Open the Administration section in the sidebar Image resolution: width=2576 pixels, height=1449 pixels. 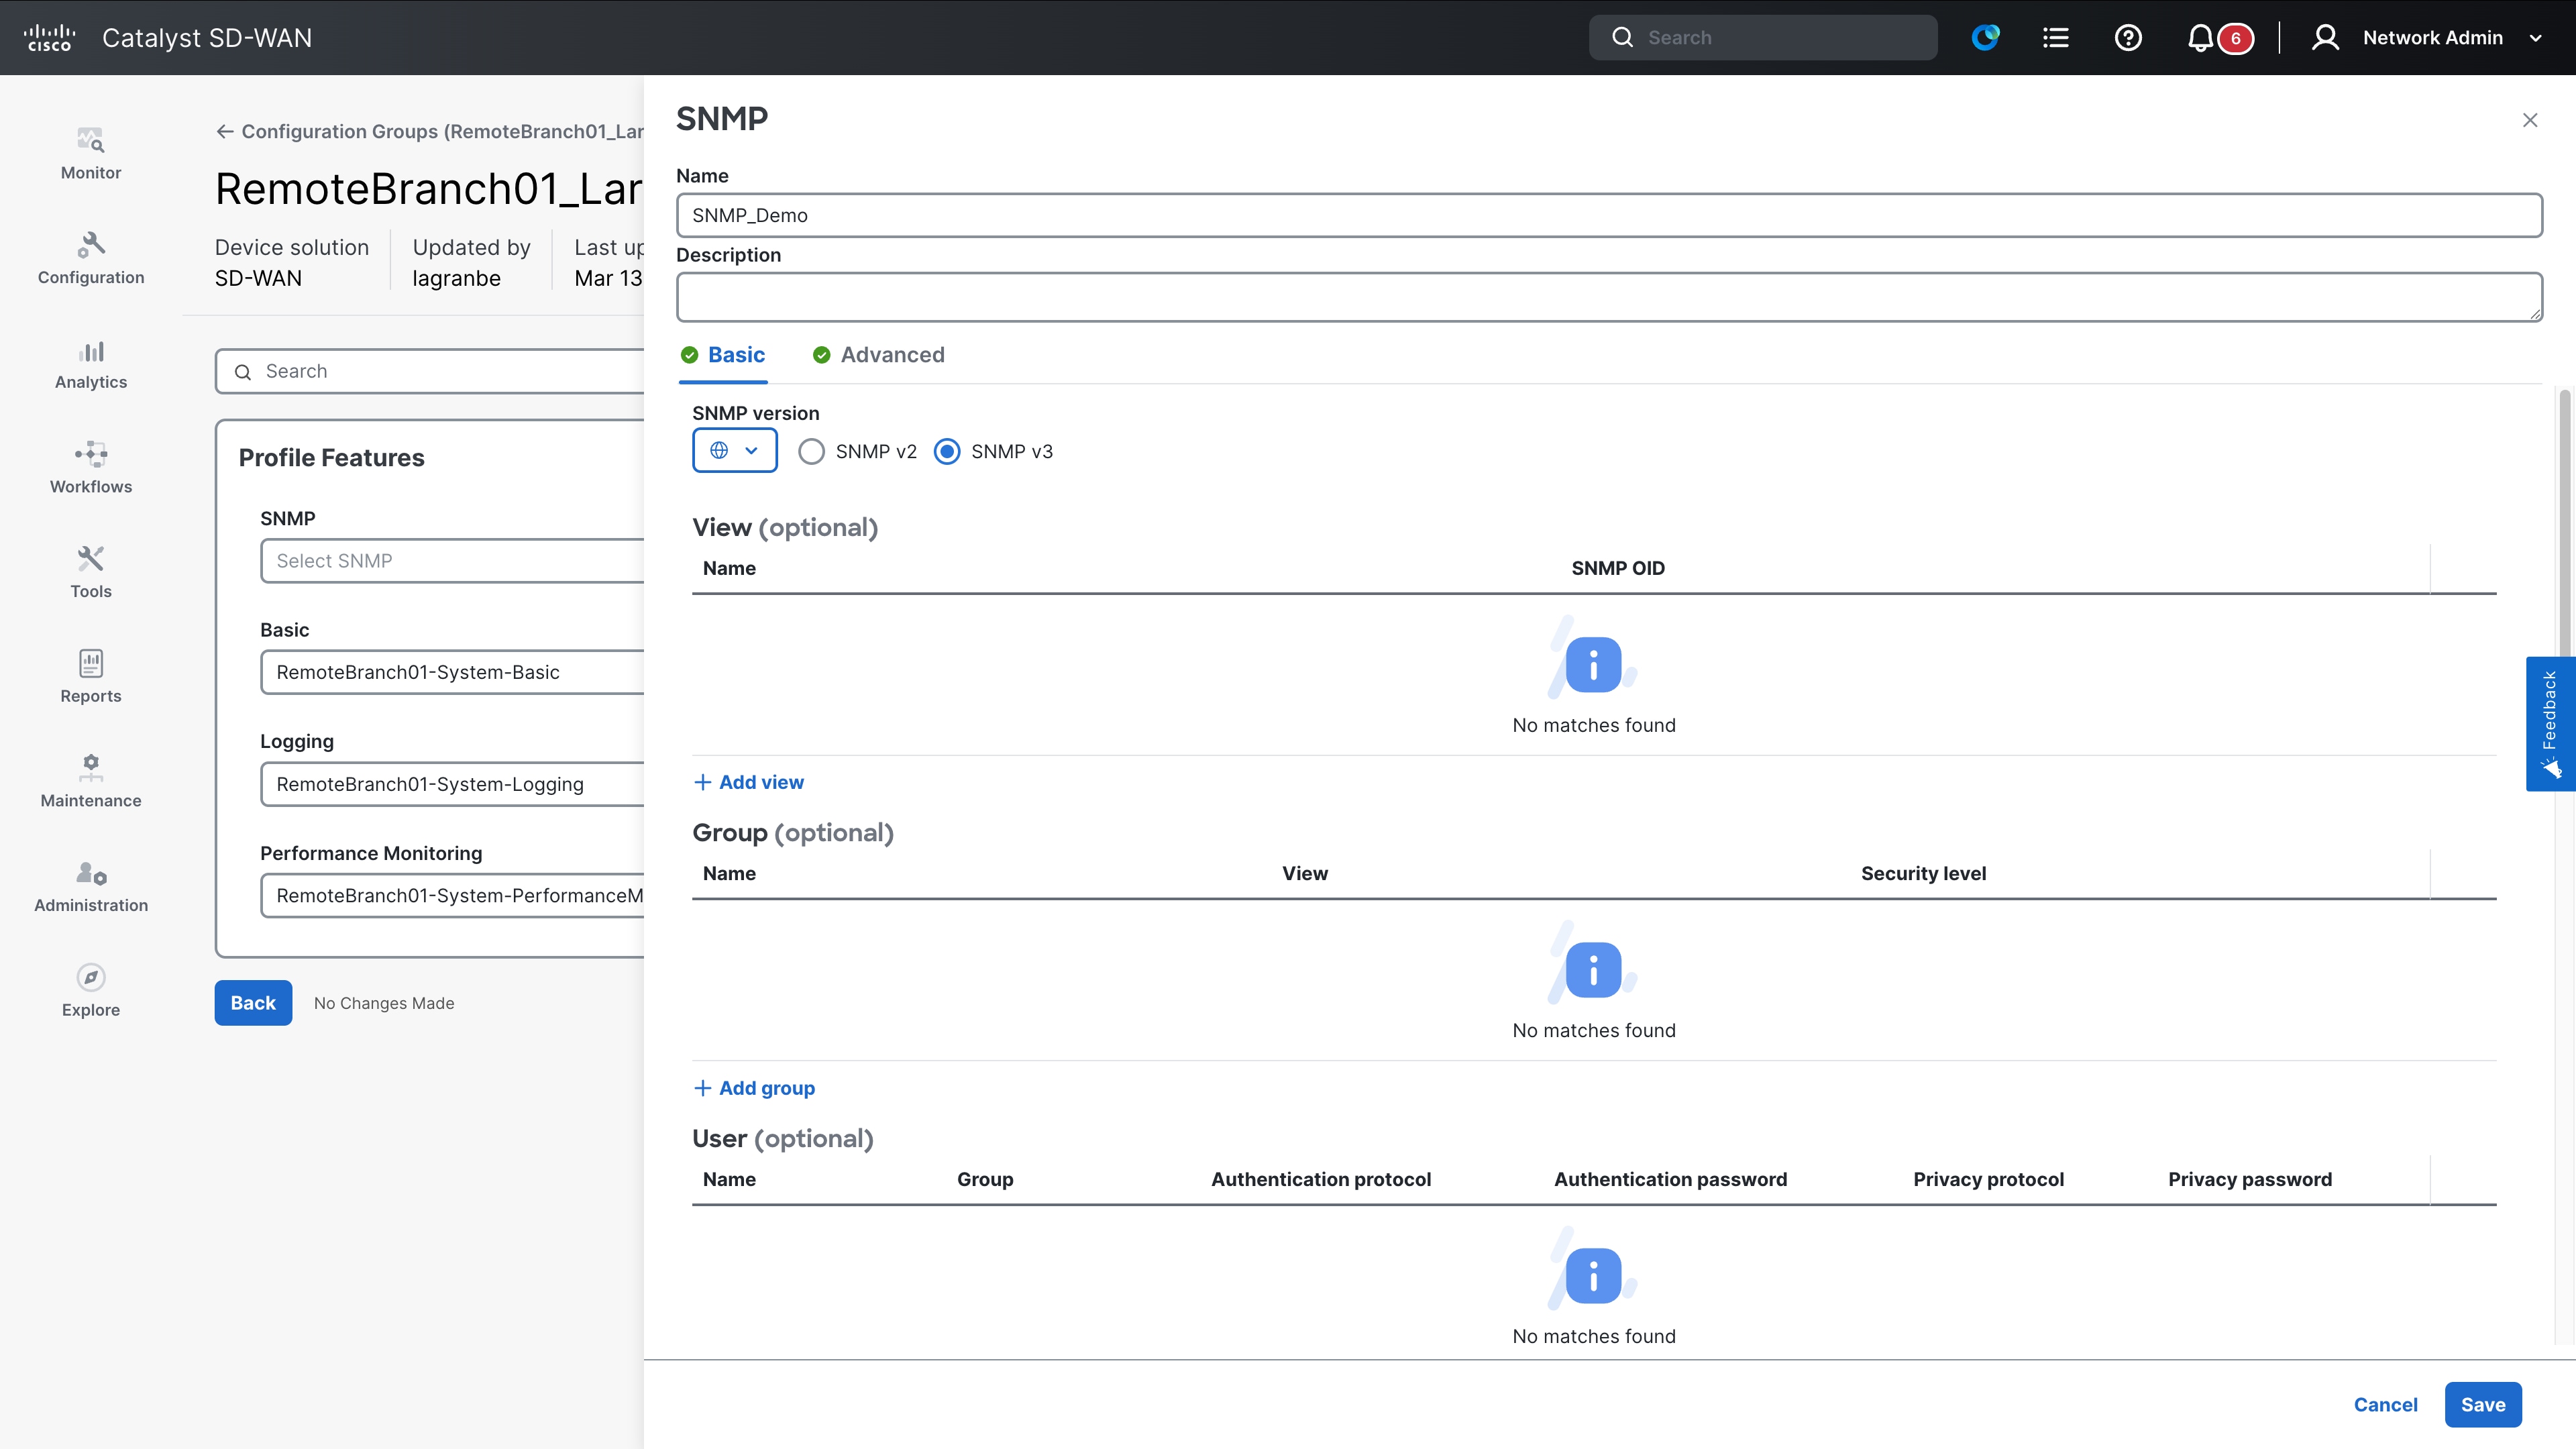click(90, 886)
